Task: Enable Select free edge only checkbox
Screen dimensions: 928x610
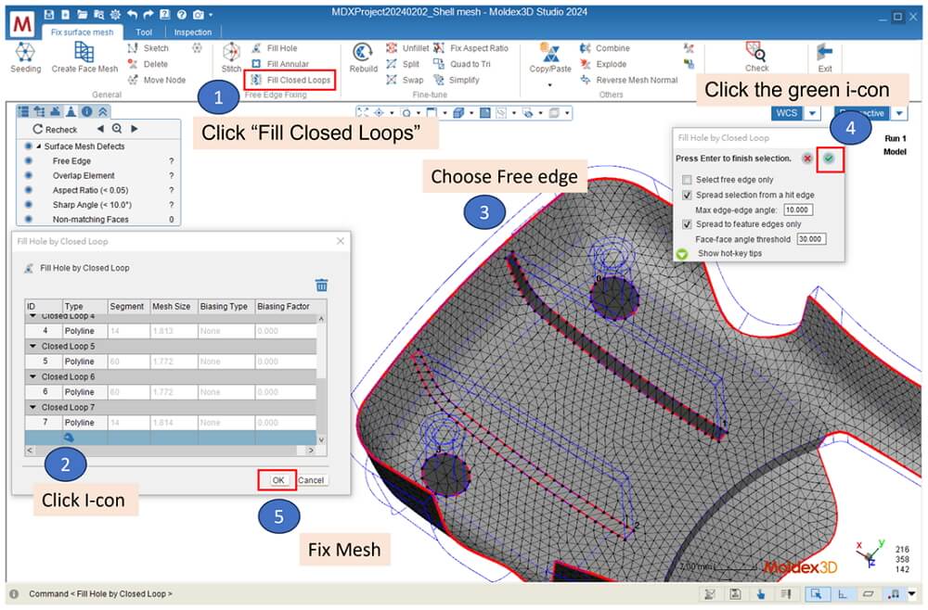Action: (687, 180)
